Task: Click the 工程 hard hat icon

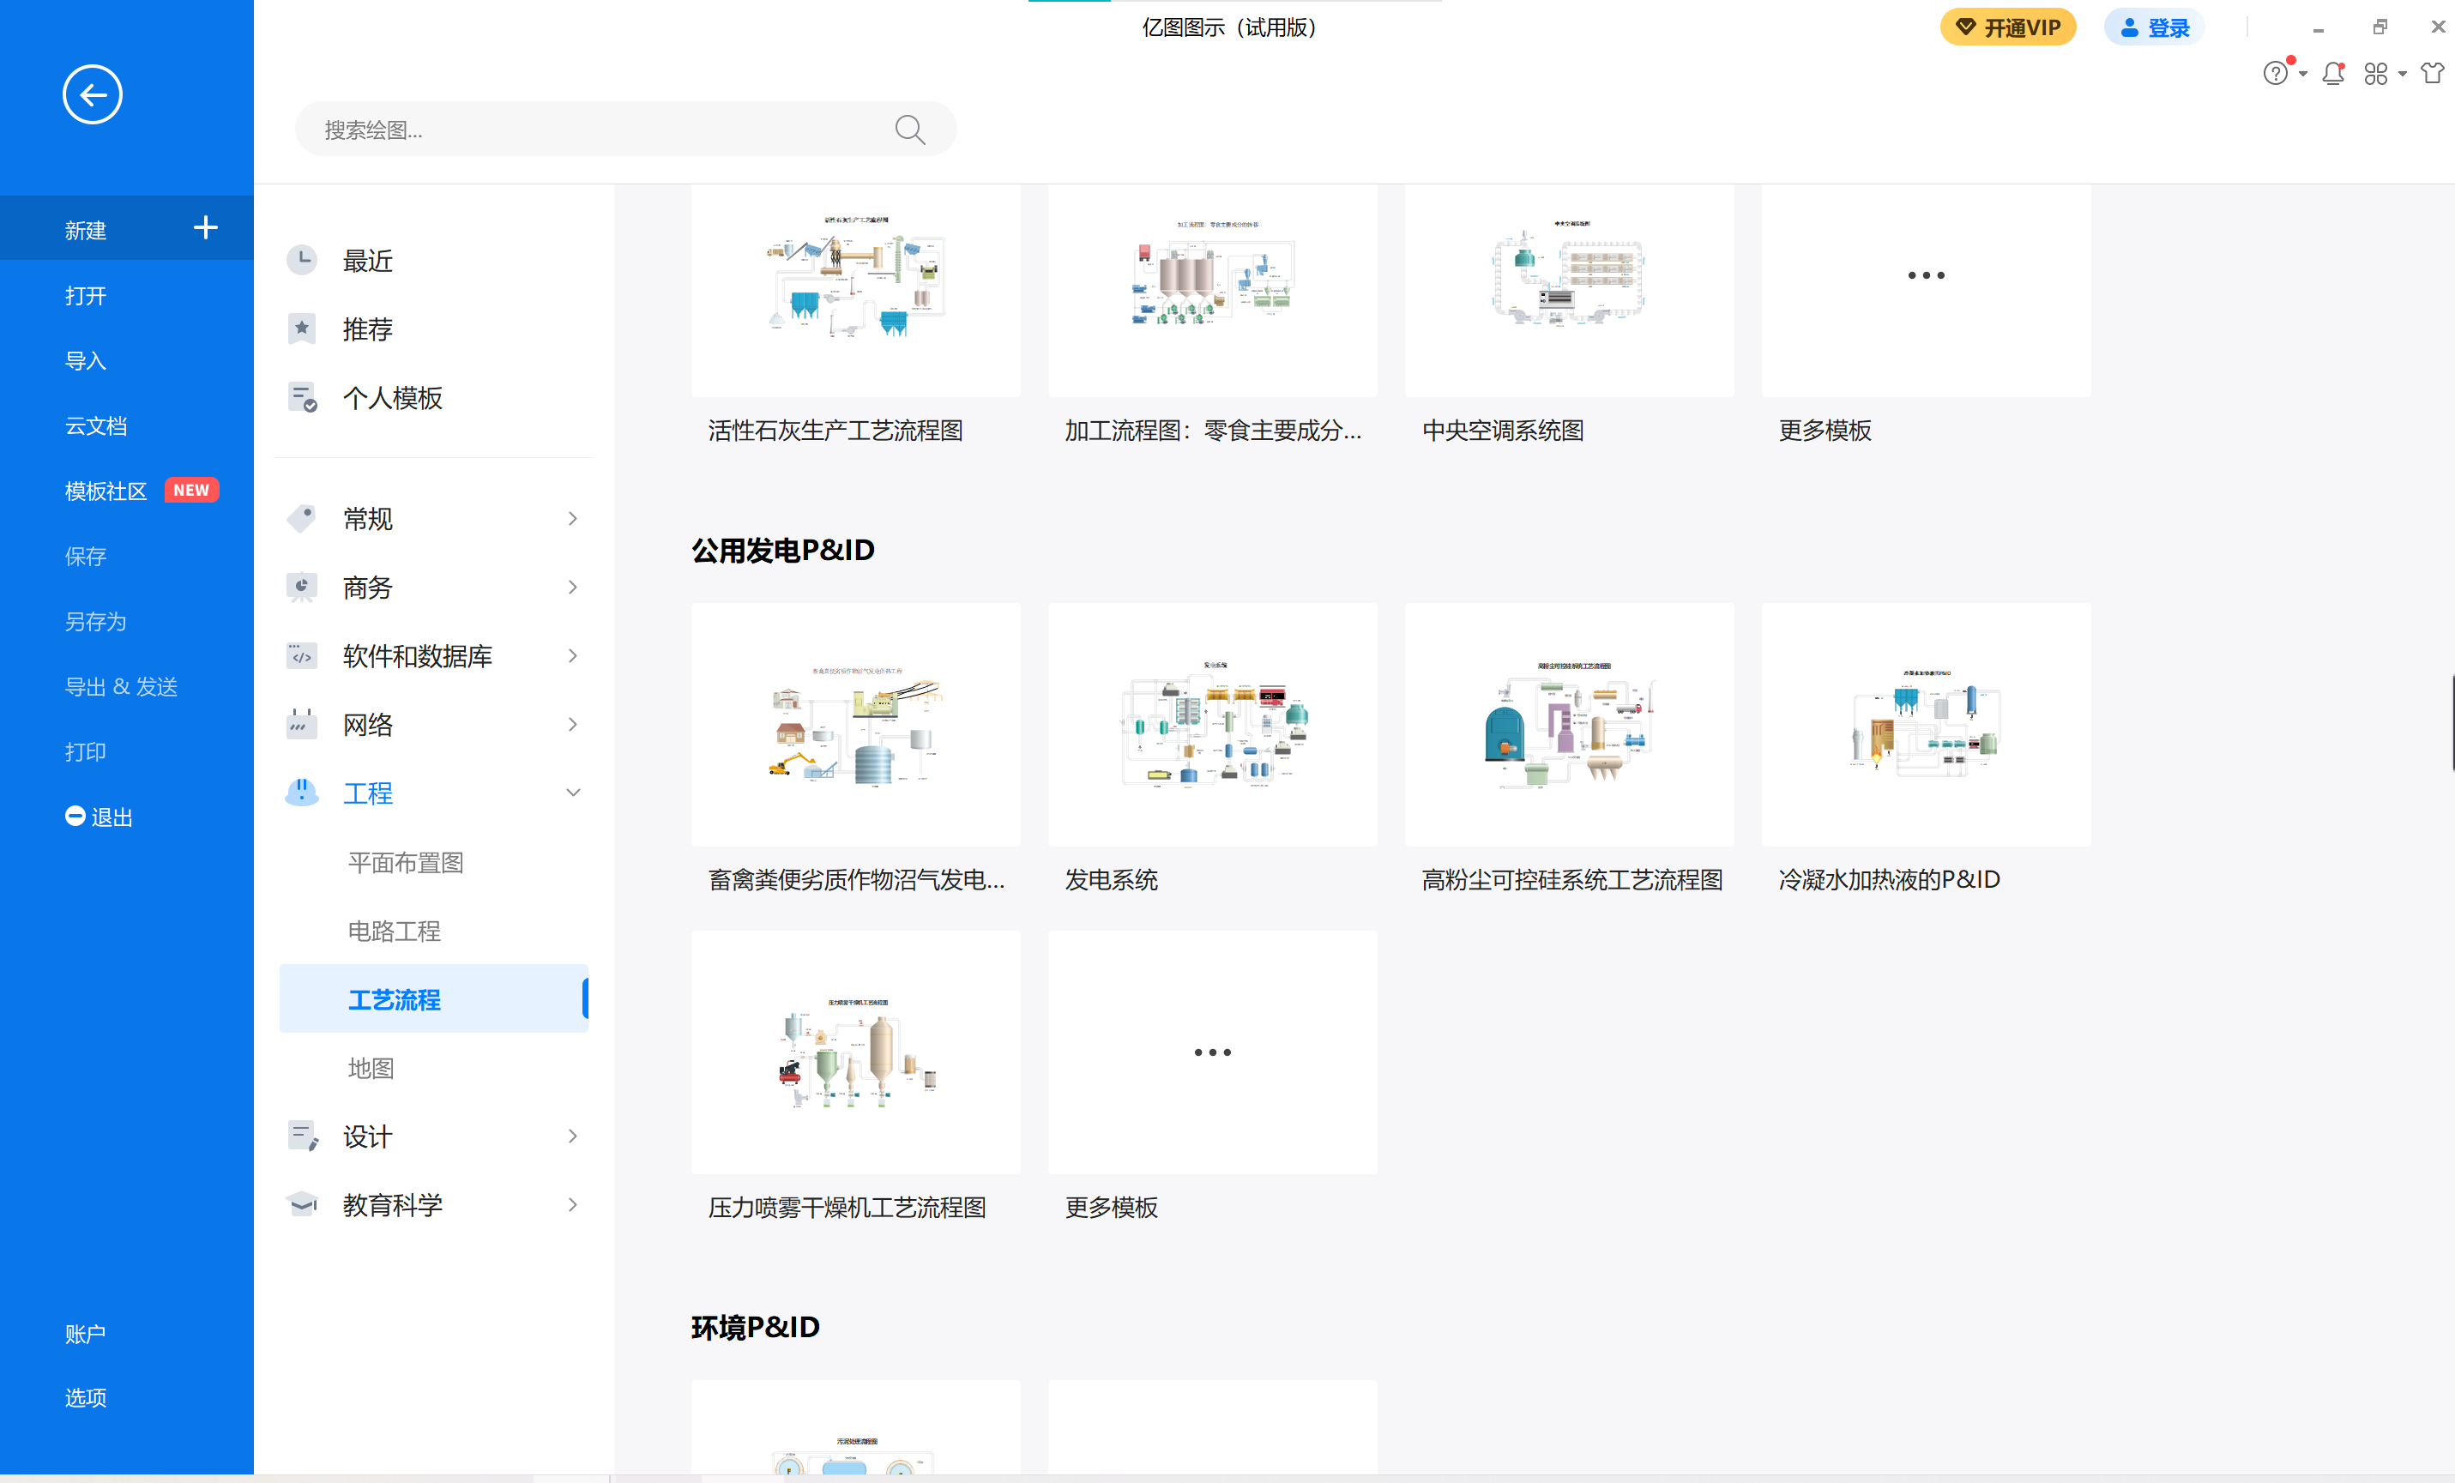Action: click(x=302, y=793)
